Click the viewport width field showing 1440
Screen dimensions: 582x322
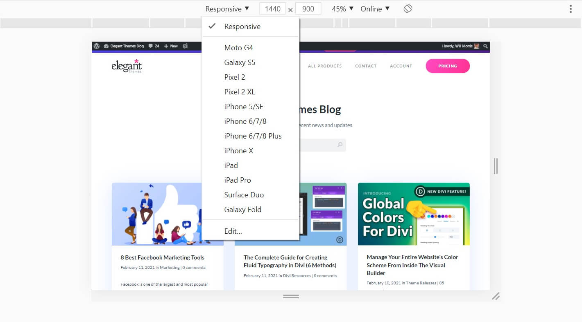[x=272, y=8]
